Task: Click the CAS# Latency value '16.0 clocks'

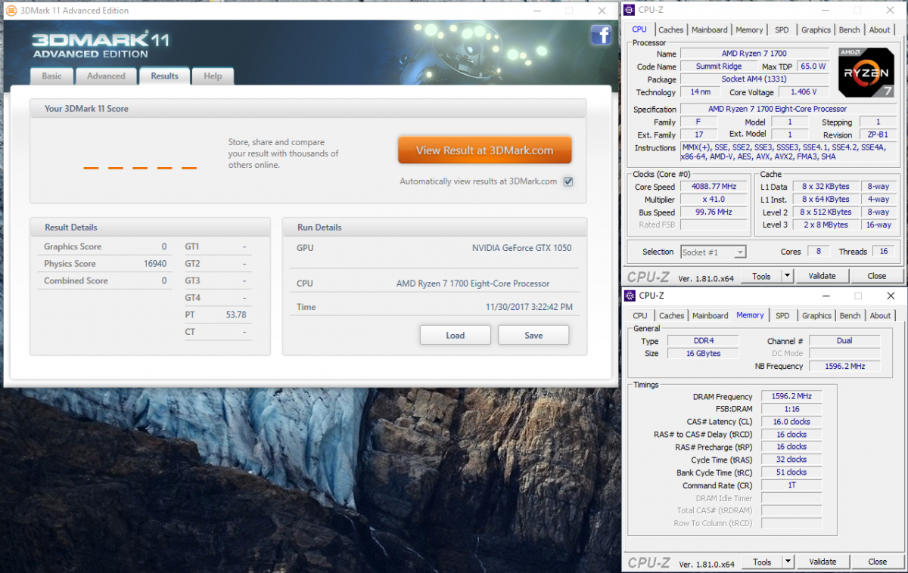Action: coord(791,422)
